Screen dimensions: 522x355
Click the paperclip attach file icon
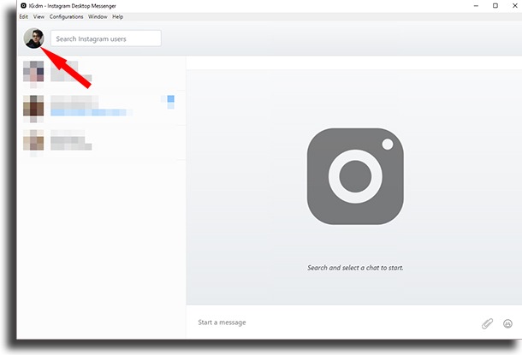click(487, 323)
